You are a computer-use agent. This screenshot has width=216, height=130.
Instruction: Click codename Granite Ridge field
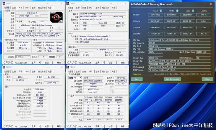pos(24,16)
